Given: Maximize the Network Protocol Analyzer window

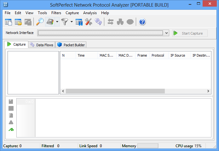Looking at the screenshot, I should point(198,4).
